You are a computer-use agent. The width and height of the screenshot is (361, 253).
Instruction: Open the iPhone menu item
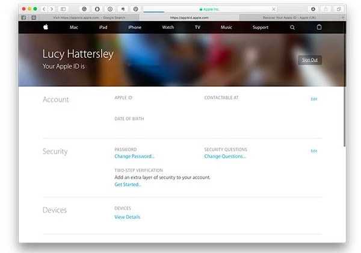click(x=134, y=27)
